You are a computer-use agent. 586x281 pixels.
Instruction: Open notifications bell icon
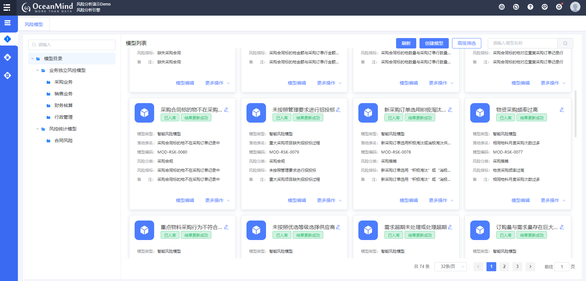[x=559, y=7]
